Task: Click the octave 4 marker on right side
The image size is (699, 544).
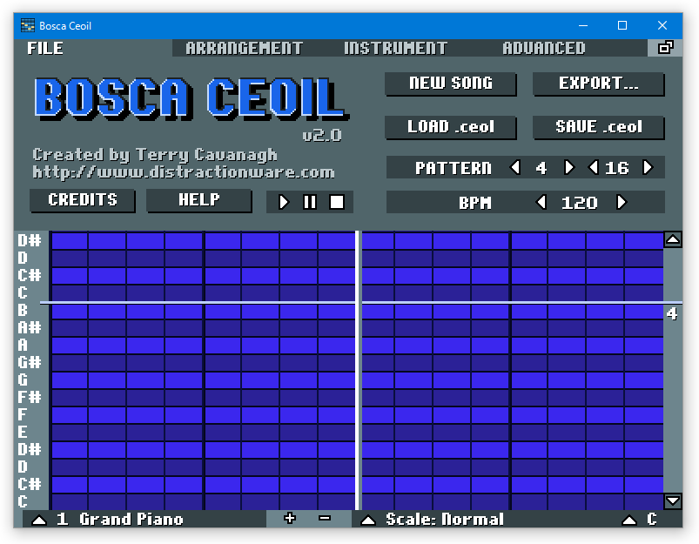Action: (672, 314)
